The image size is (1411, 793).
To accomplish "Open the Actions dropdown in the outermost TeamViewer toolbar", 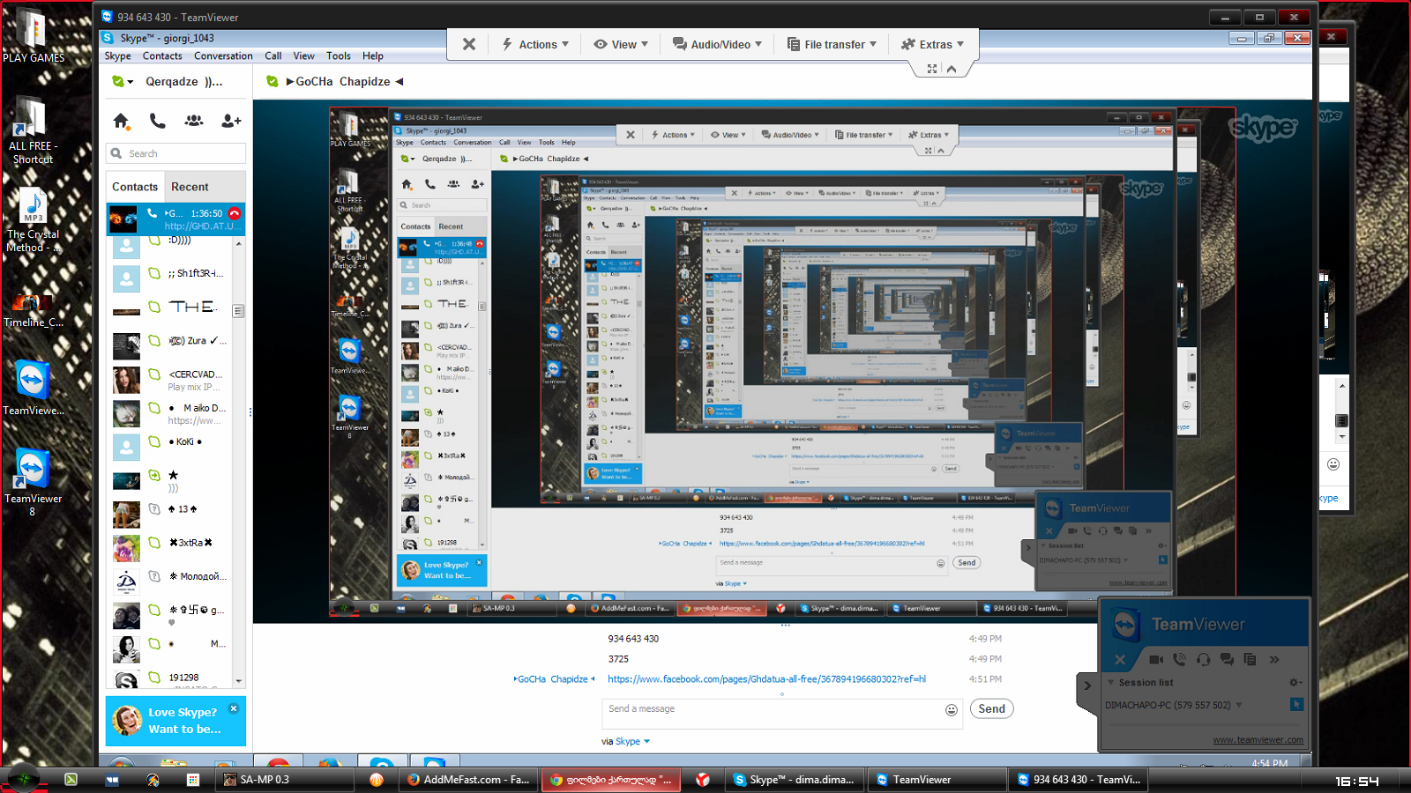I will tap(535, 44).
